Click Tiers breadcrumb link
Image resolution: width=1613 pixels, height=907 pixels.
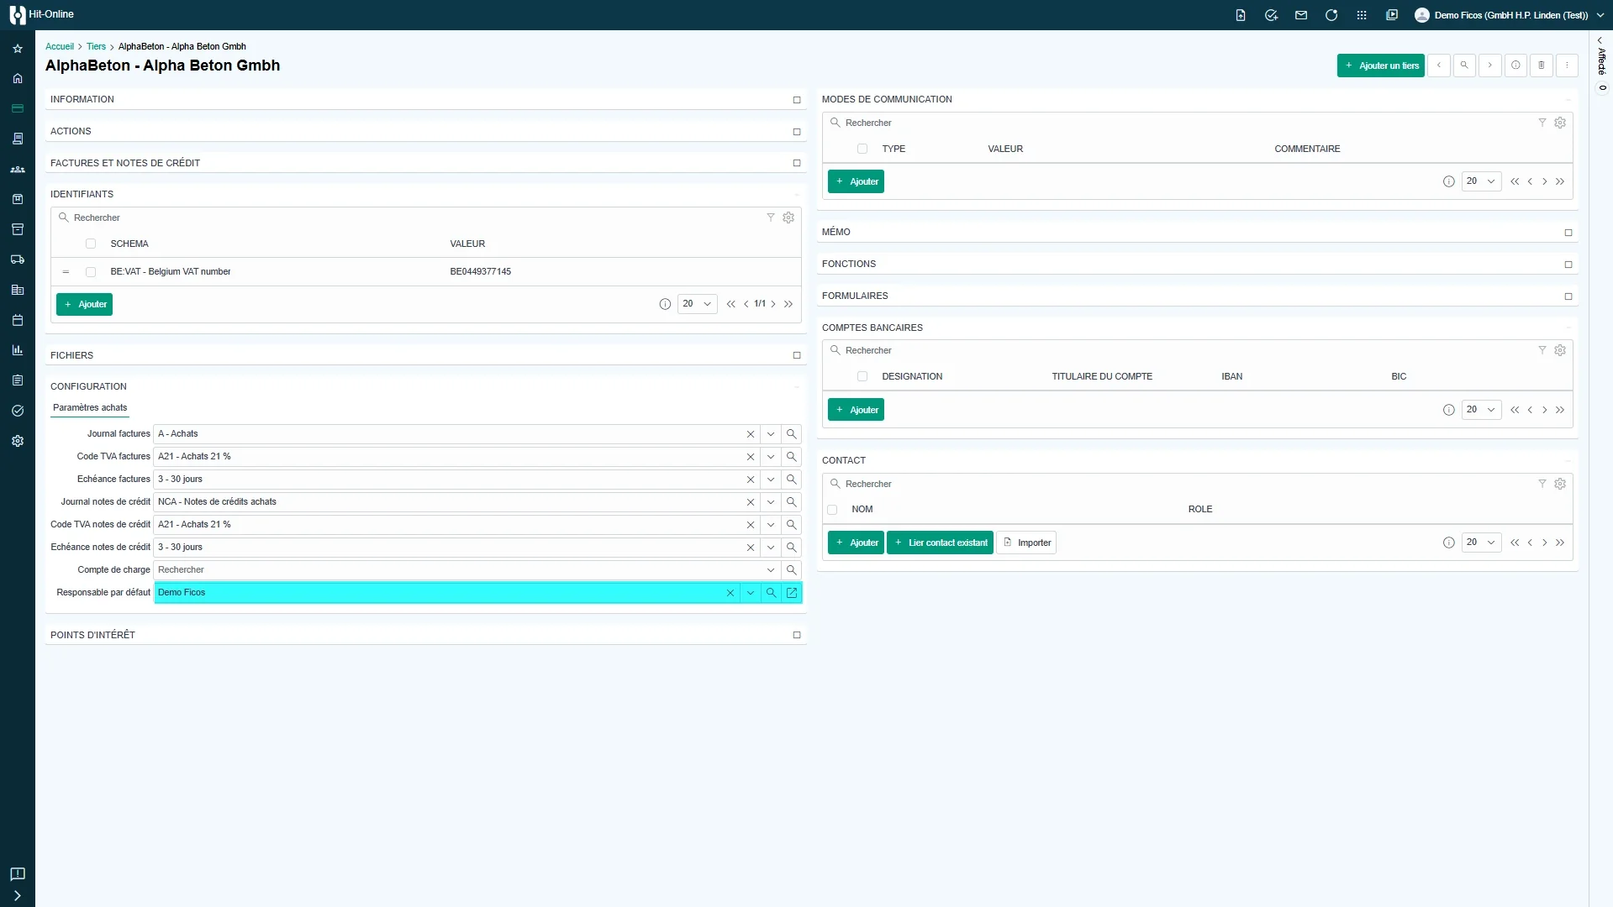96,47
